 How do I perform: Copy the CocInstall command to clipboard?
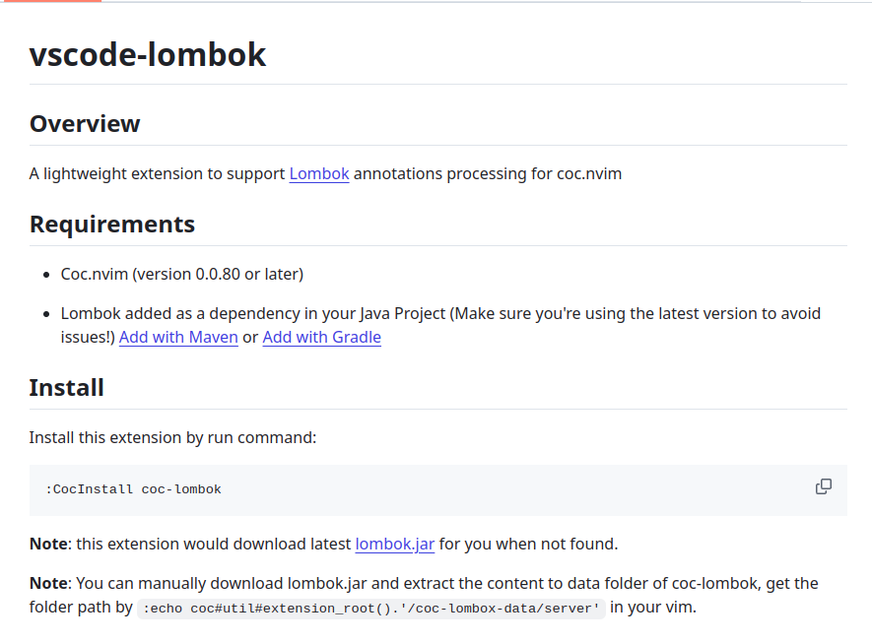(x=823, y=486)
